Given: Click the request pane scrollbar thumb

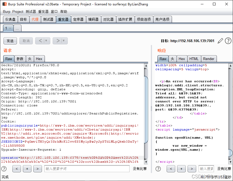Looking at the screenshot, I should [x=146, y=110].
